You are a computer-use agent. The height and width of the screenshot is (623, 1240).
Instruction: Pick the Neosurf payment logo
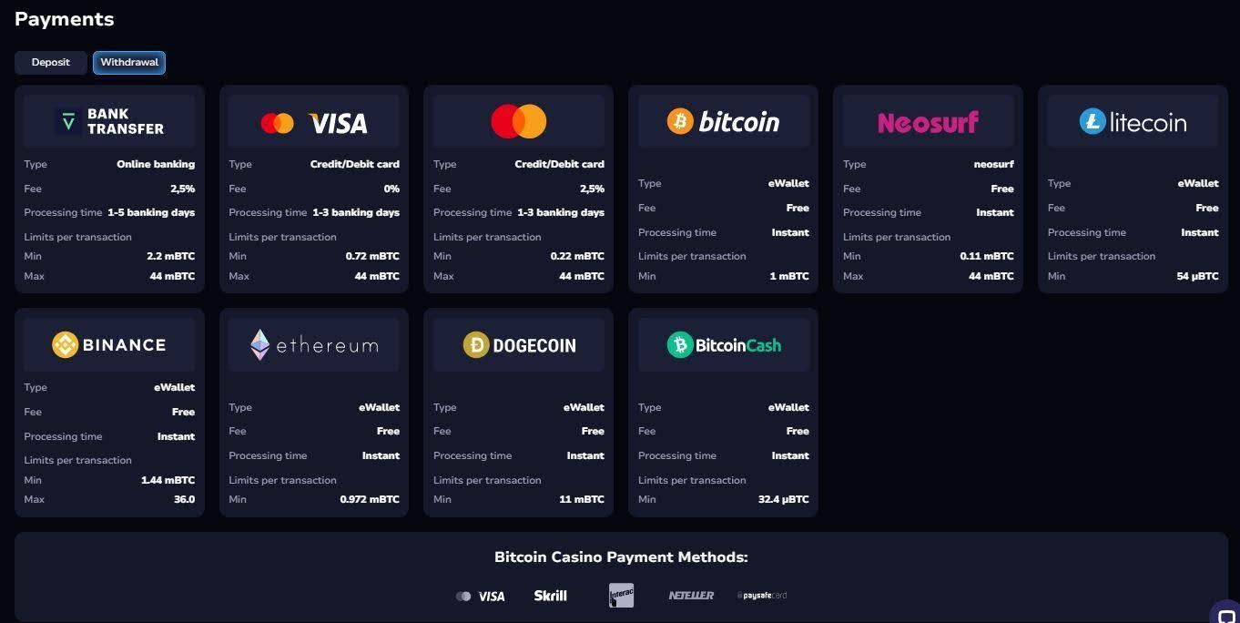[x=928, y=121]
